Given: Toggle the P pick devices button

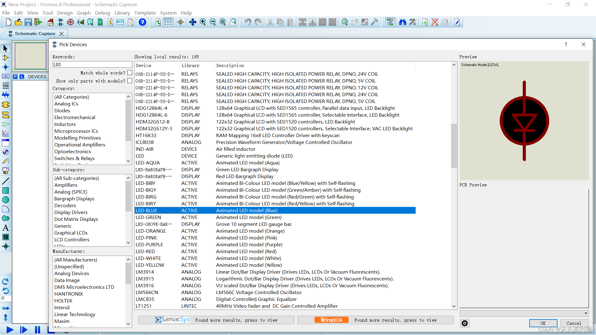Looking at the screenshot, I should point(16,77).
